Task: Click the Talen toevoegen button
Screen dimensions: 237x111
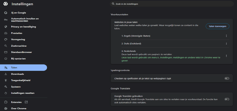Action: point(217,26)
